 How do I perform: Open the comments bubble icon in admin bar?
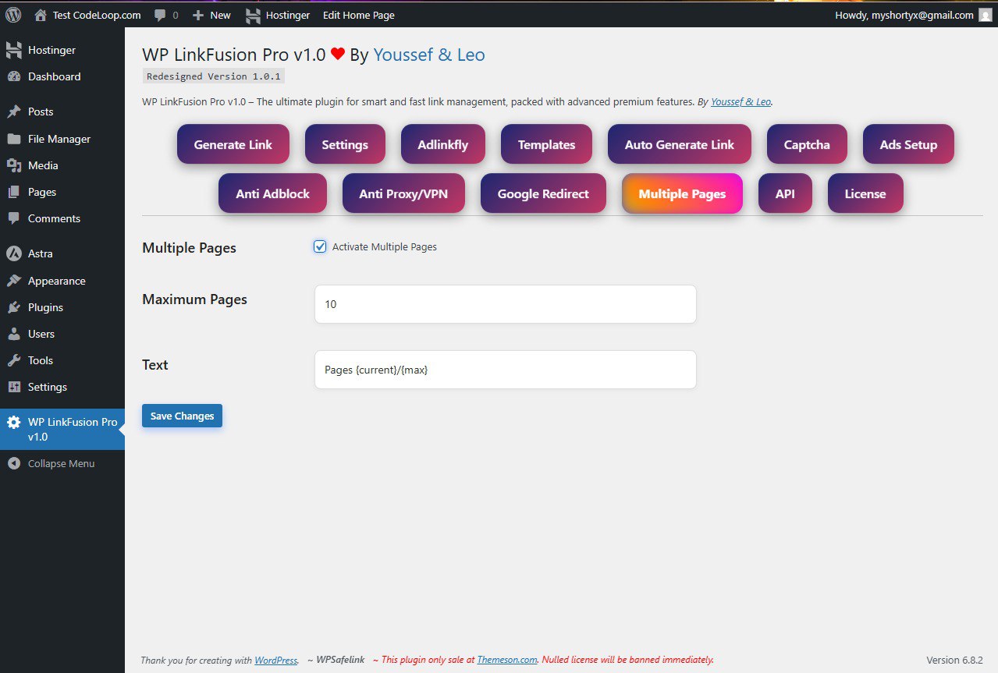click(x=160, y=15)
